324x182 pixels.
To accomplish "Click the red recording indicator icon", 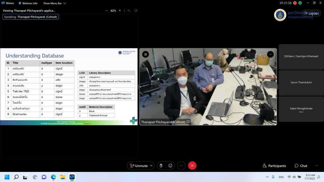I will (295, 3).
